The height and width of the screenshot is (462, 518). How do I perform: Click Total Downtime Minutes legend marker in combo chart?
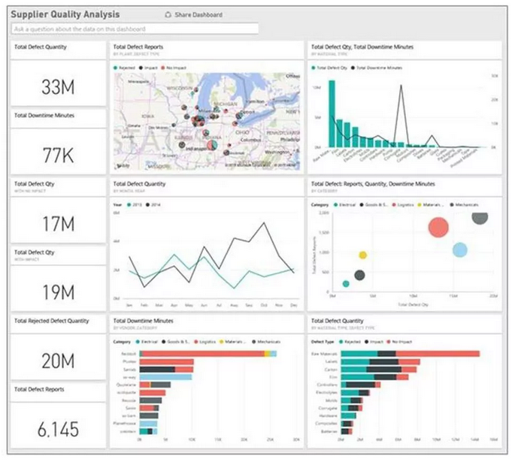click(x=357, y=67)
